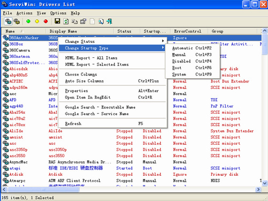Click the vertical scrollbar up arrow
Viewport: 268px width, 201px height.
pos(265,31)
